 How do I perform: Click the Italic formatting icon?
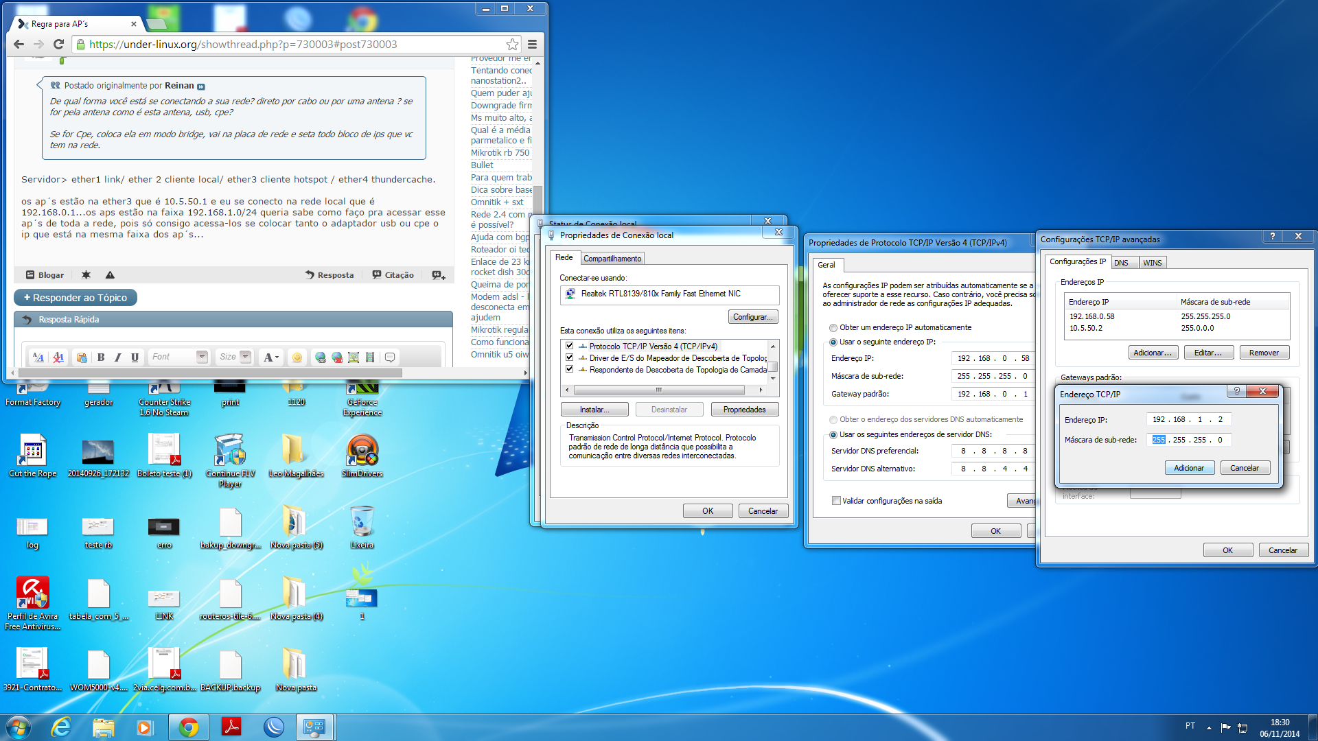pyautogui.click(x=117, y=357)
